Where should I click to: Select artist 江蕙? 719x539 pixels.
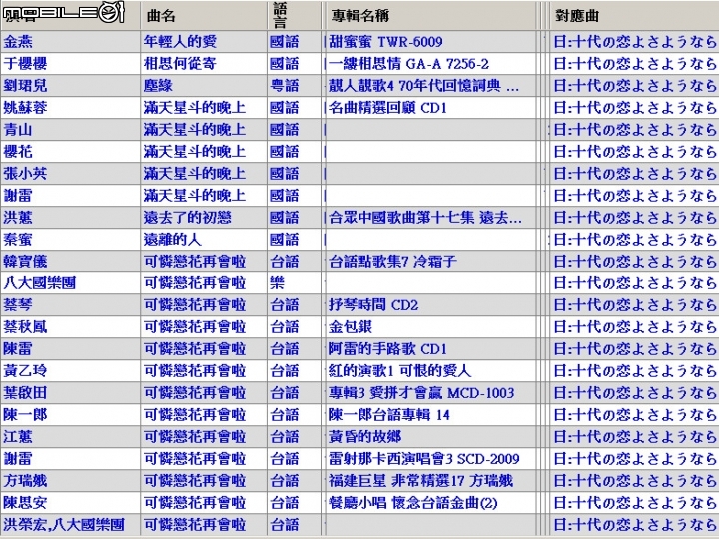coord(18,437)
